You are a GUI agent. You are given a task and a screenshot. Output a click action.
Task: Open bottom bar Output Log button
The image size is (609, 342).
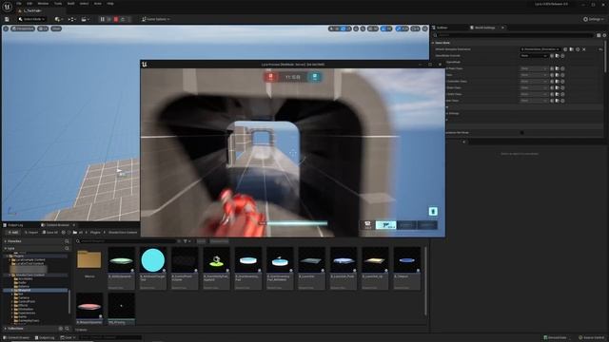(45, 338)
